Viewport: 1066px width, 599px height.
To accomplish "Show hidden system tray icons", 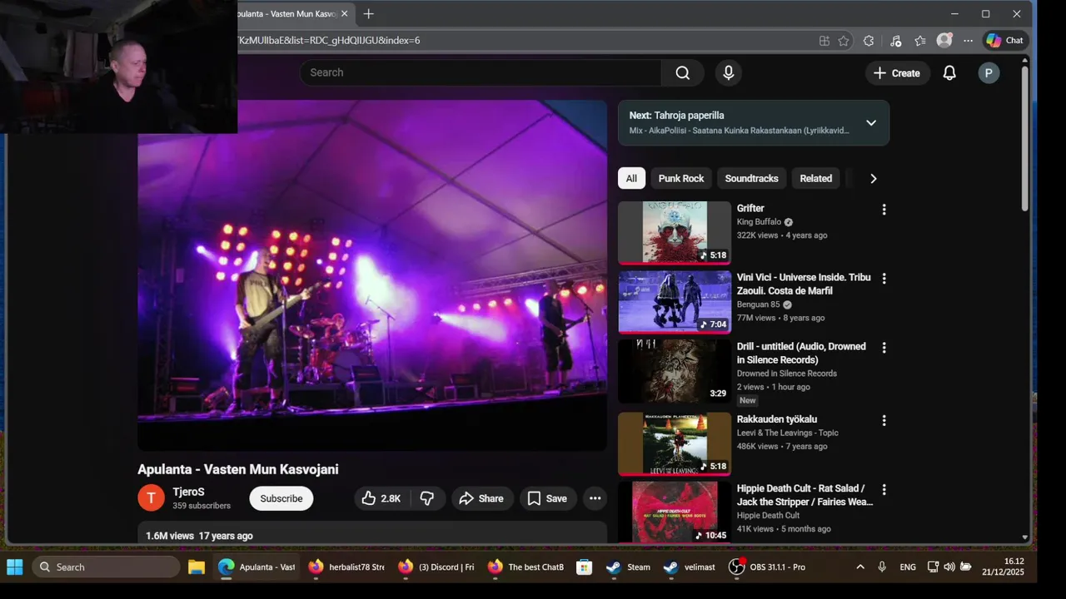I will tap(860, 567).
